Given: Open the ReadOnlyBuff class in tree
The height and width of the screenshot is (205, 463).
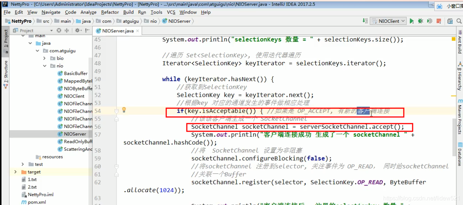Looking at the screenshot, I should tap(75, 142).
